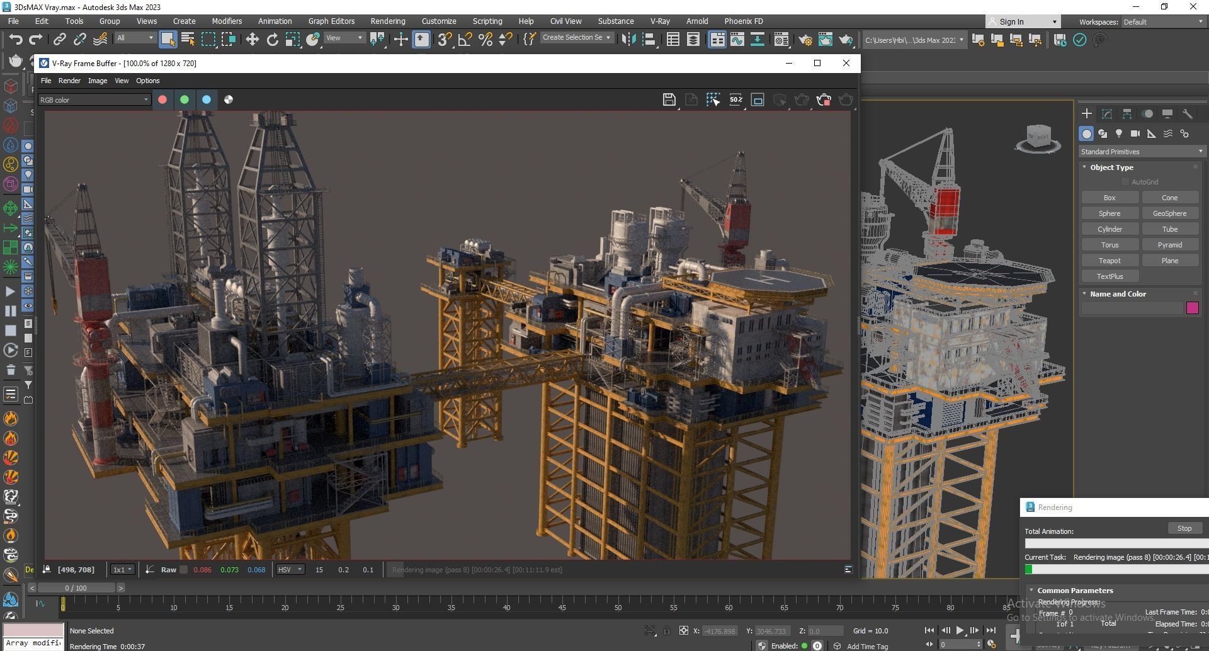Switch to the alpha channel view
The image size is (1209, 651).
pyautogui.click(x=229, y=99)
